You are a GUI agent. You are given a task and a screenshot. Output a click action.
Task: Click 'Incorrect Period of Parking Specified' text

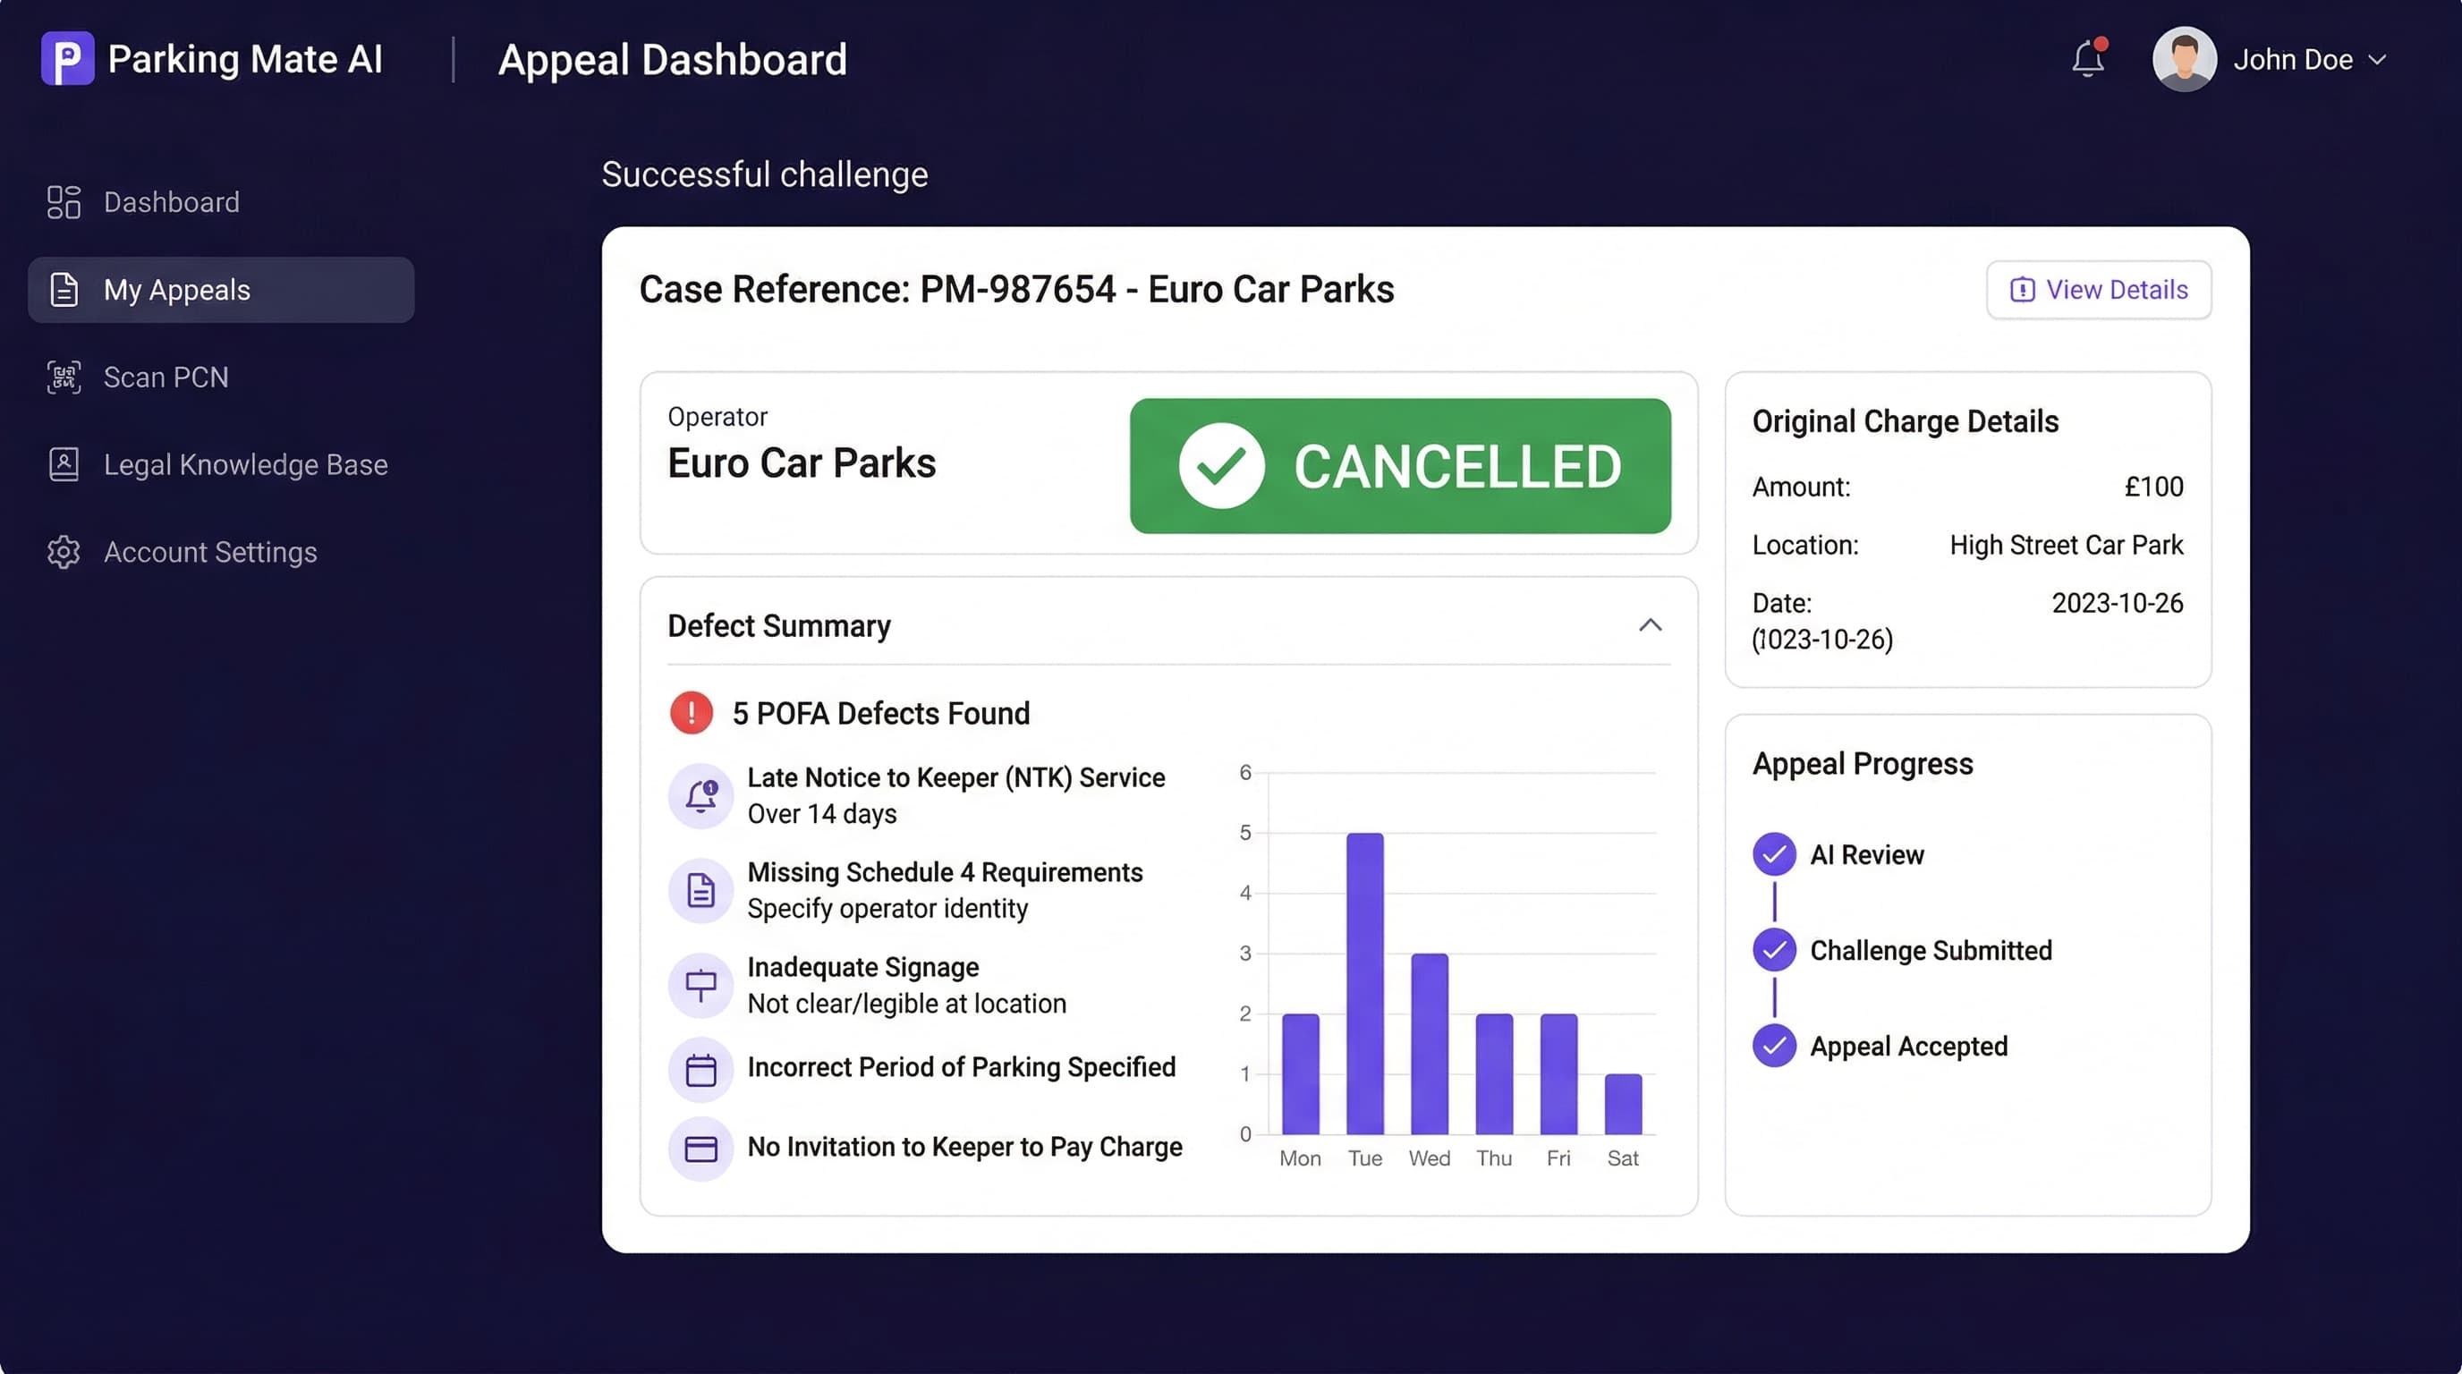[x=962, y=1067]
